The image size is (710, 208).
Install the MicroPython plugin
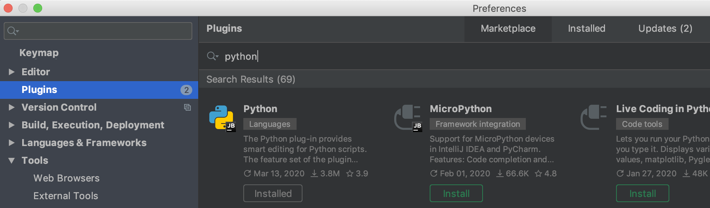pos(456,193)
